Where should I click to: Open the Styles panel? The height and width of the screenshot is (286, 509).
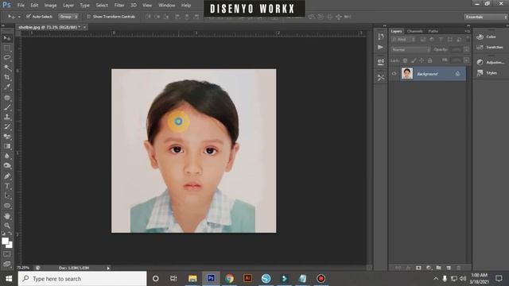coord(487,73)
